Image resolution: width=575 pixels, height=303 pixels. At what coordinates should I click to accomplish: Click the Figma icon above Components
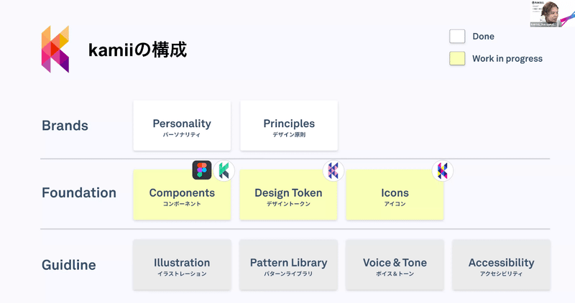(x=202, y=170)
